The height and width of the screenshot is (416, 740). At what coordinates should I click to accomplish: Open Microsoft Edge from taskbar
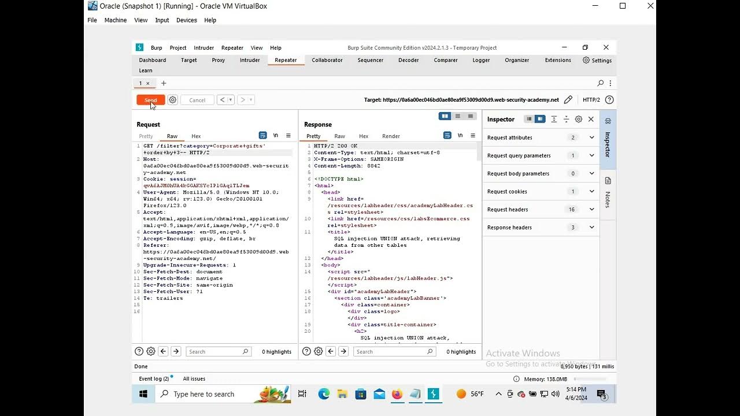(324, 394)
